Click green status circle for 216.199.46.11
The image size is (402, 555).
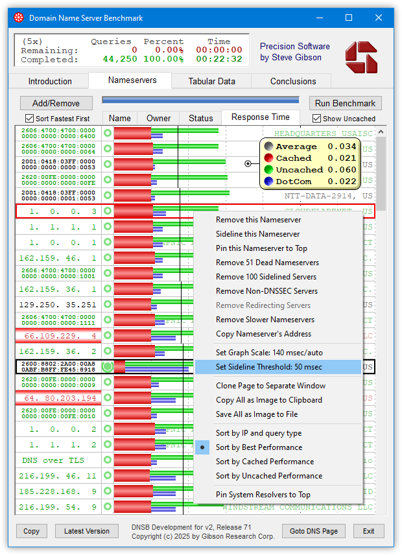108,476
